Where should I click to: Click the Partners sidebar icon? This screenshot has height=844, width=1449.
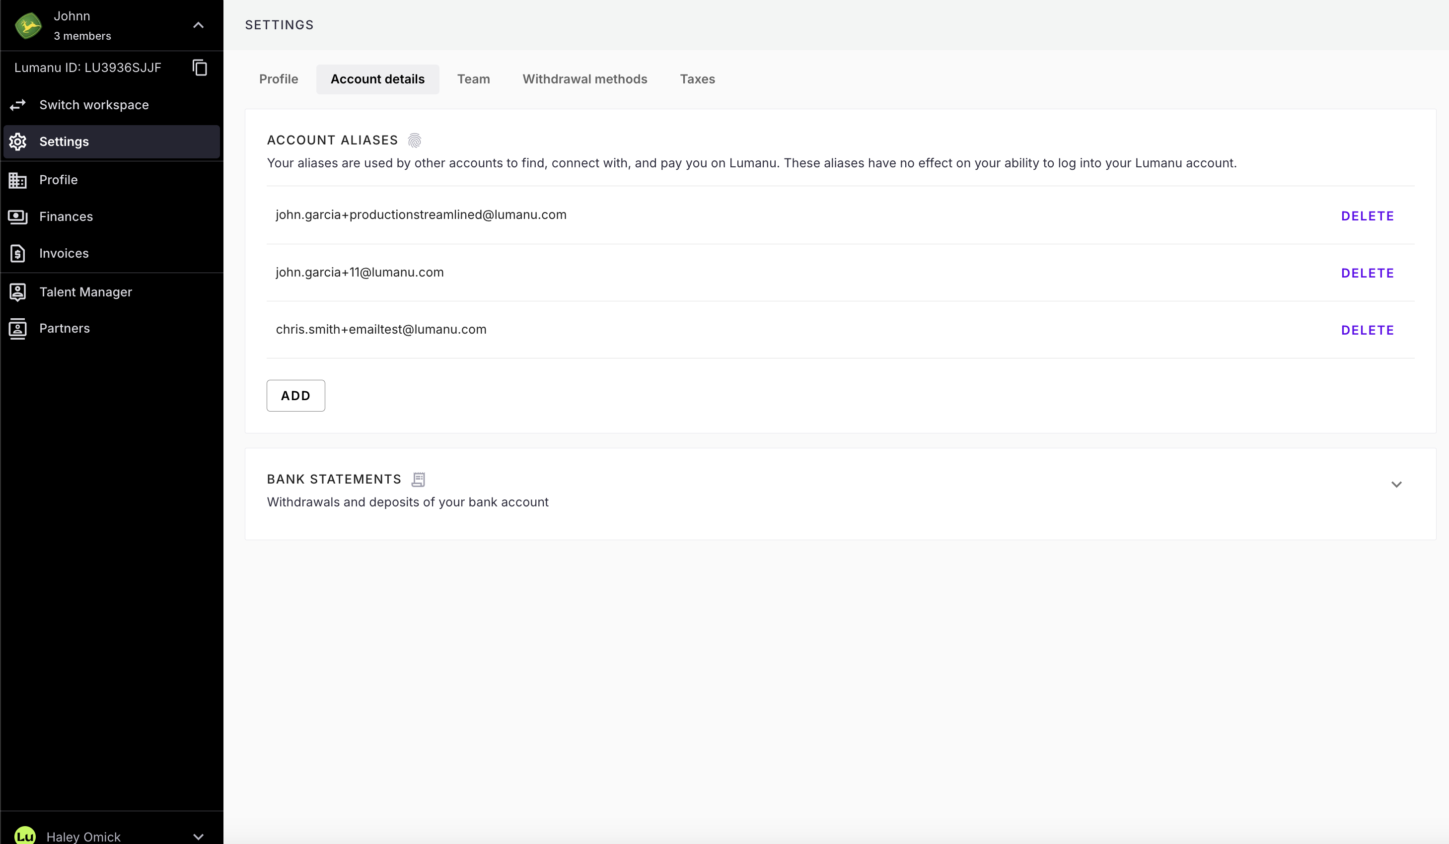[18, 328]
